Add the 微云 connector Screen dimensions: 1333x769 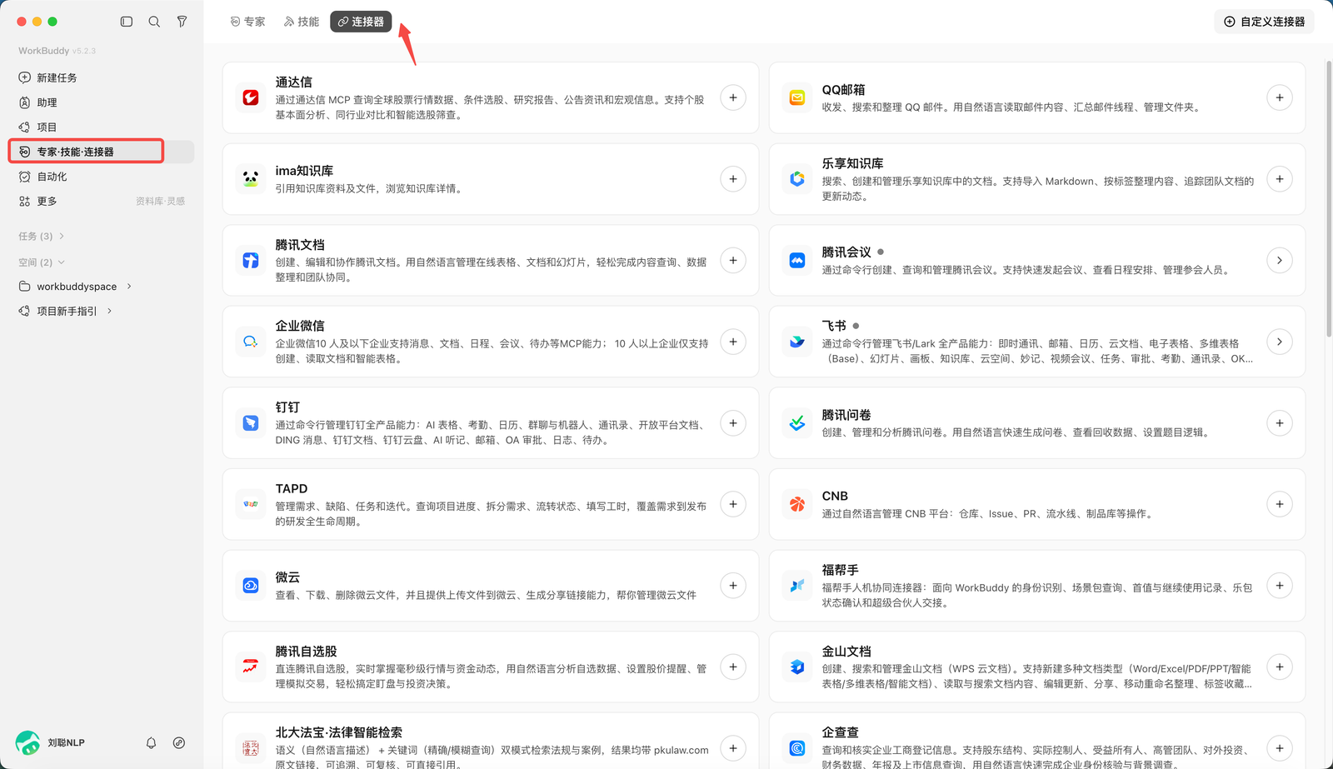pyautogui.click(x=733, y=586)
